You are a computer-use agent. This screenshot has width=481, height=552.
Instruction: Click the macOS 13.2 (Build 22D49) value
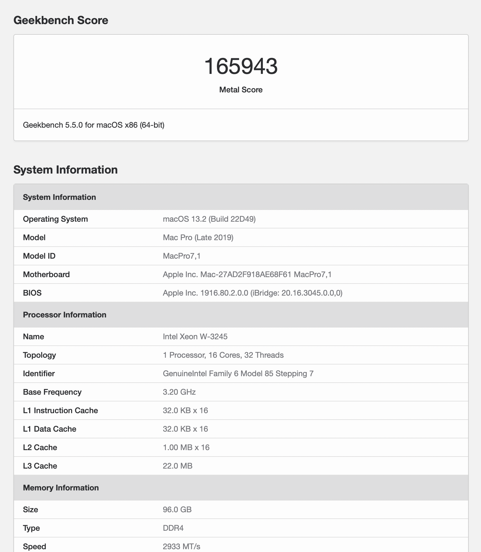[x=209, y=219]
